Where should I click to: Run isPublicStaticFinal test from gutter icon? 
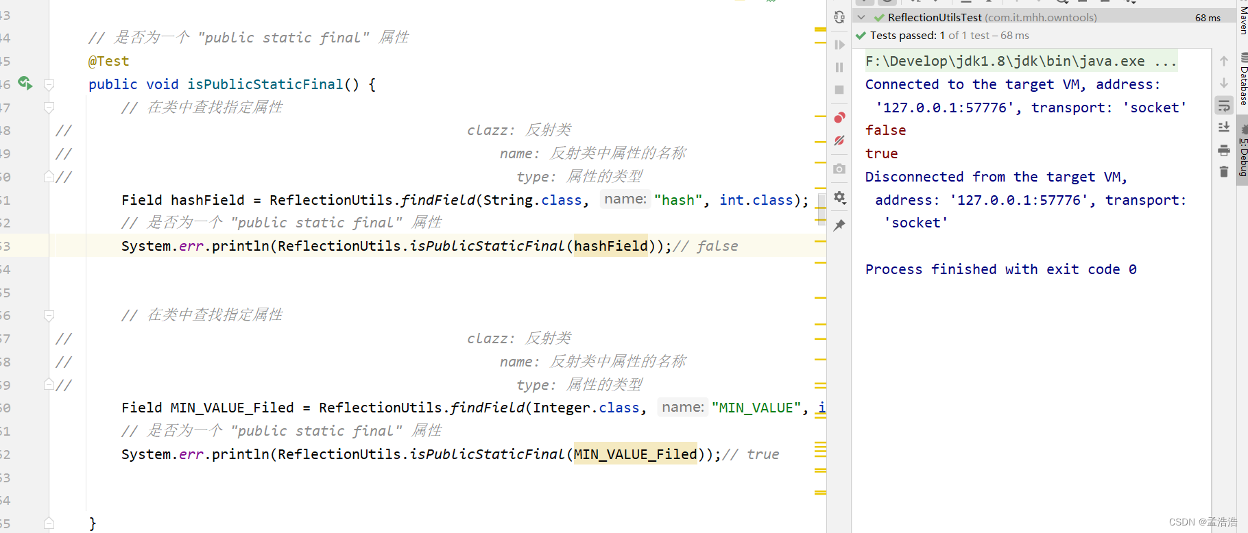point(25,83)
